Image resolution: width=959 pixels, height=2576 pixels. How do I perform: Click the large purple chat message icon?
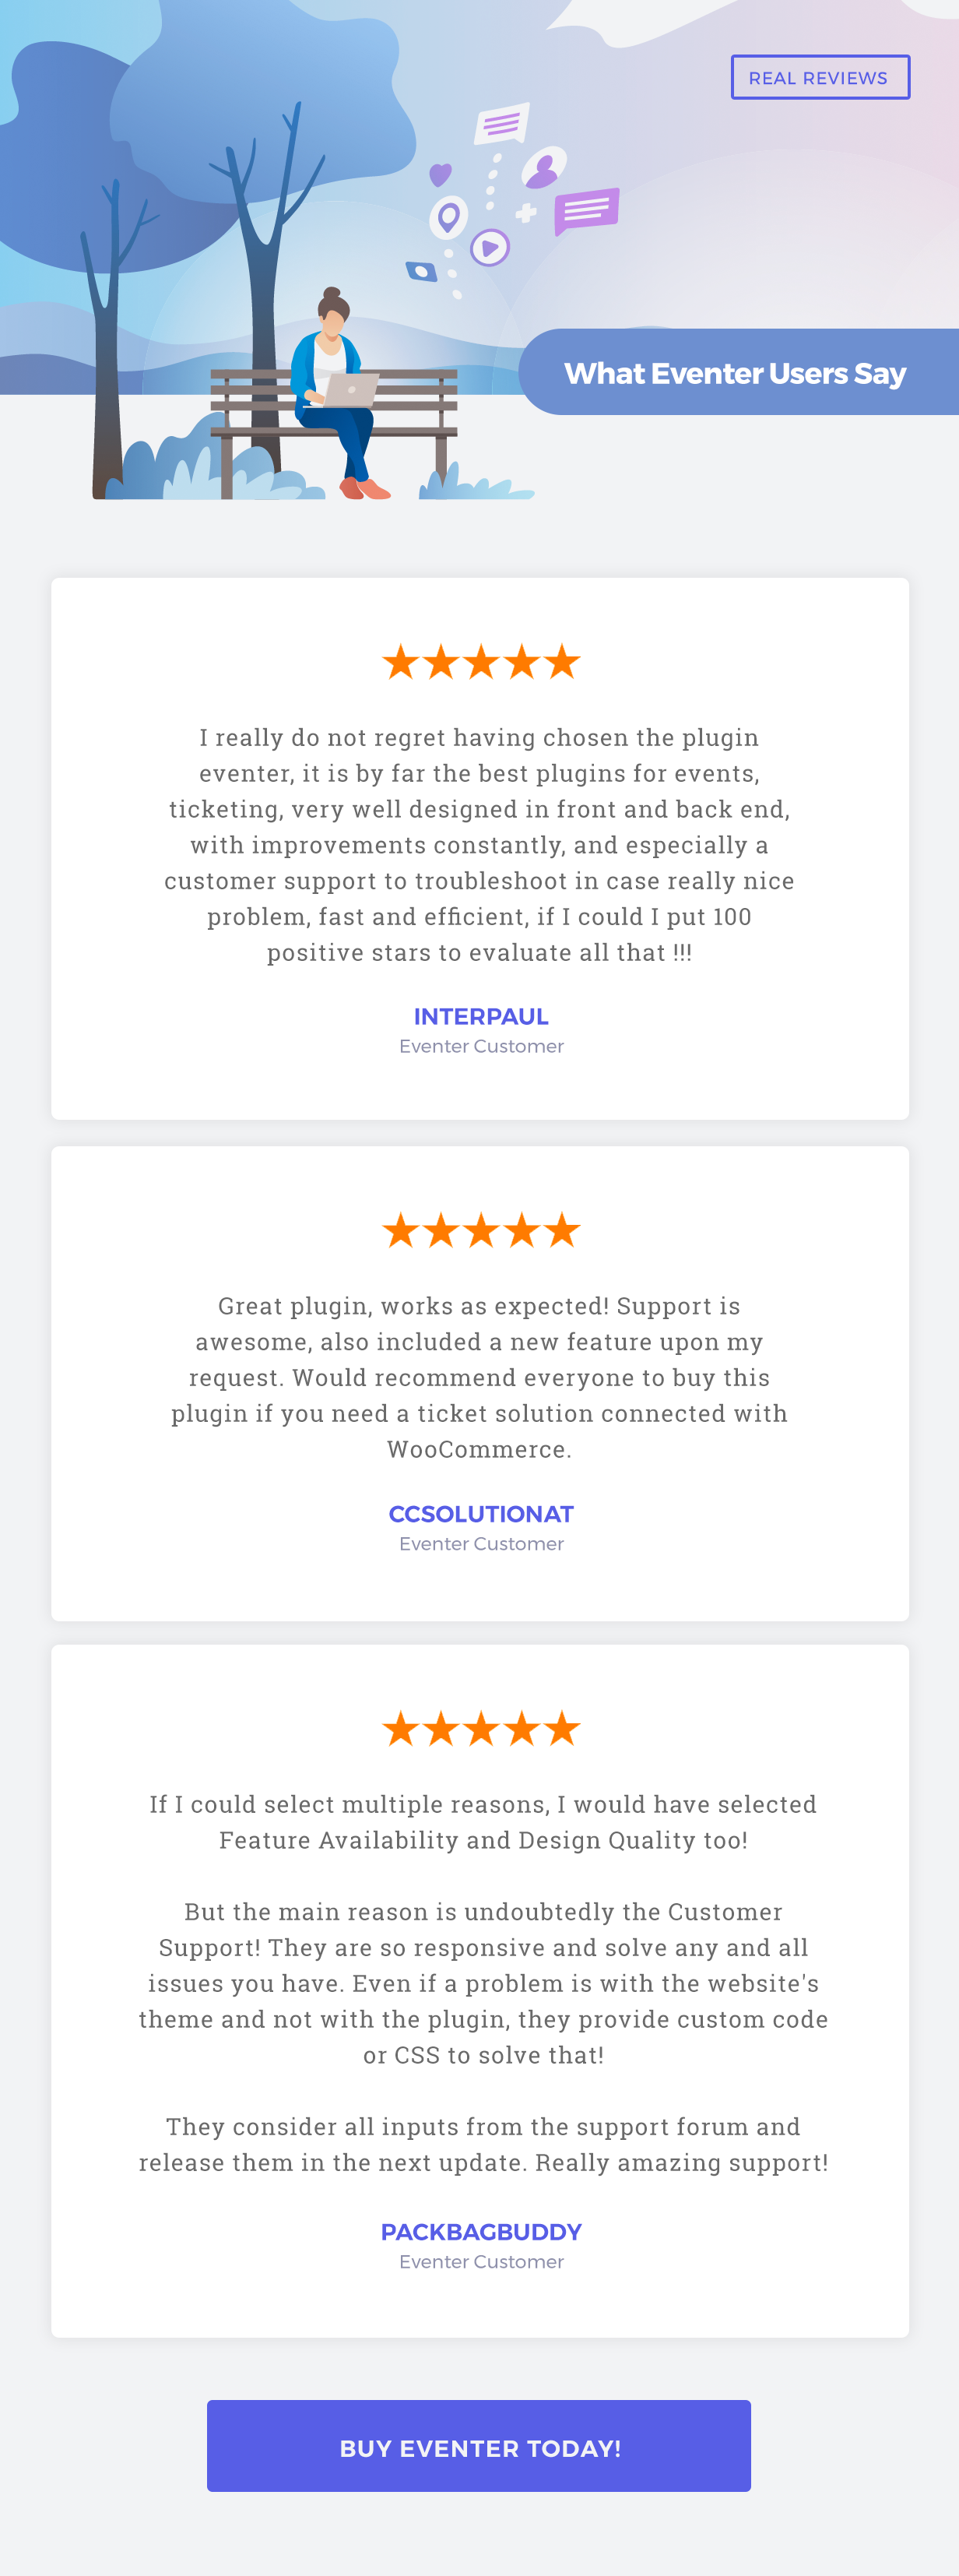pyautogui.click(x=586, y=210)
